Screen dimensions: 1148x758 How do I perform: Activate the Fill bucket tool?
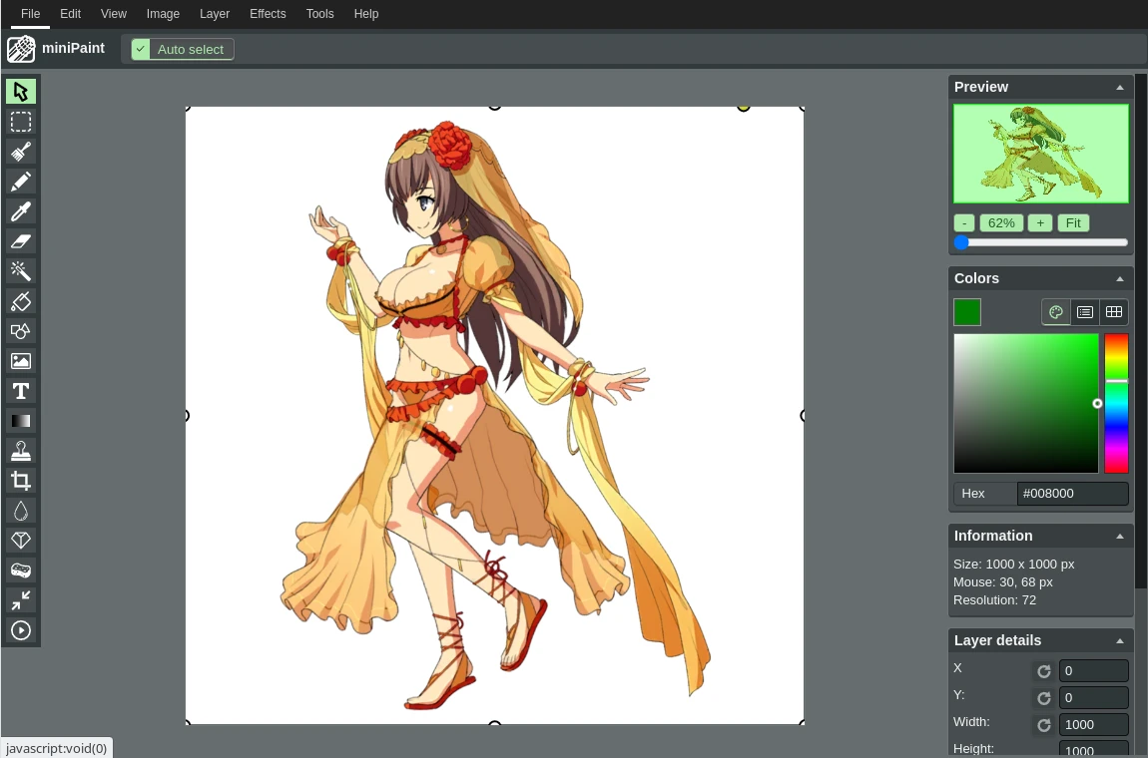tap(21, 301)
